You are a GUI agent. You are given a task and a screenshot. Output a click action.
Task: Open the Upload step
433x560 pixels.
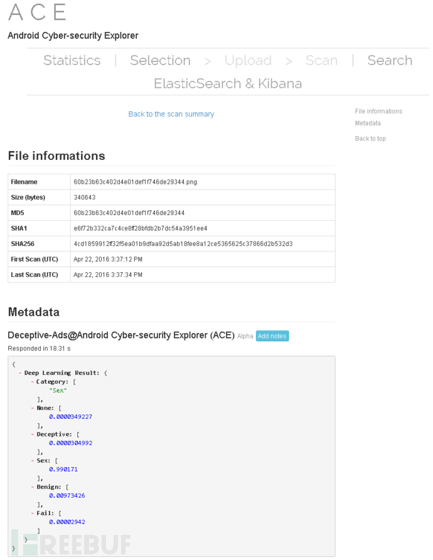click(x=248, y=60)
